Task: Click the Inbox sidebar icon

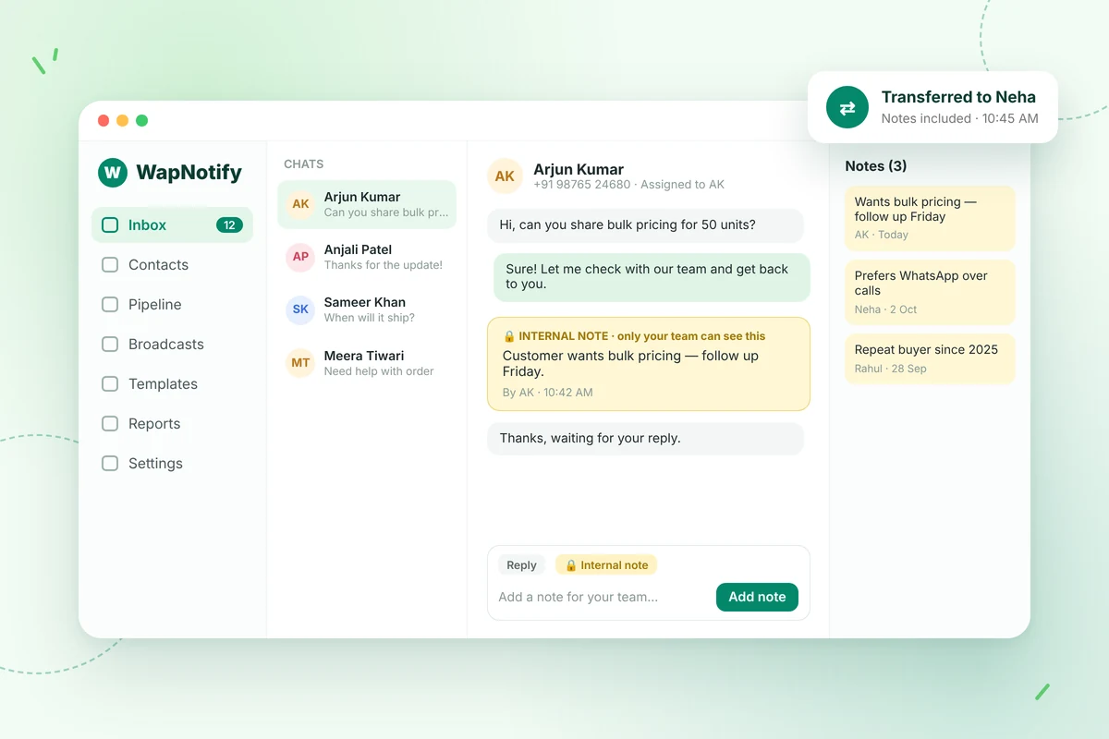Action: tap(110, 224)
